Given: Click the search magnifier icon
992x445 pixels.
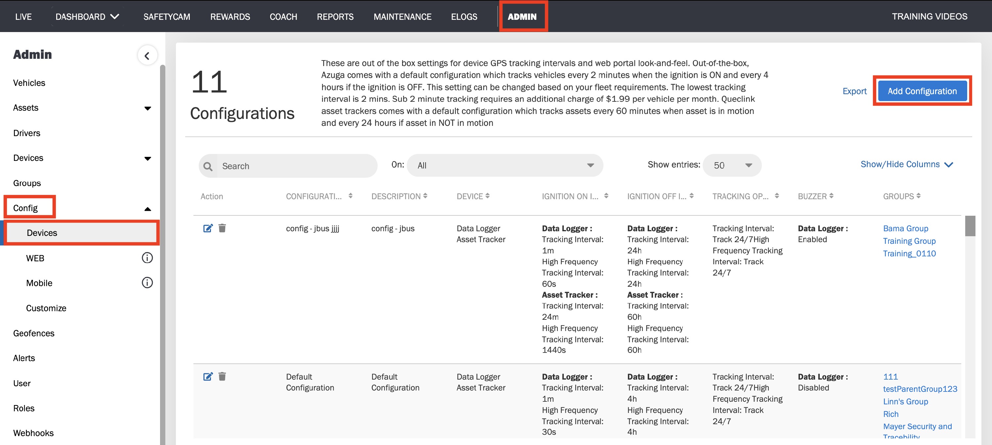Looking at the screenshot, I should tap(208, 166).
